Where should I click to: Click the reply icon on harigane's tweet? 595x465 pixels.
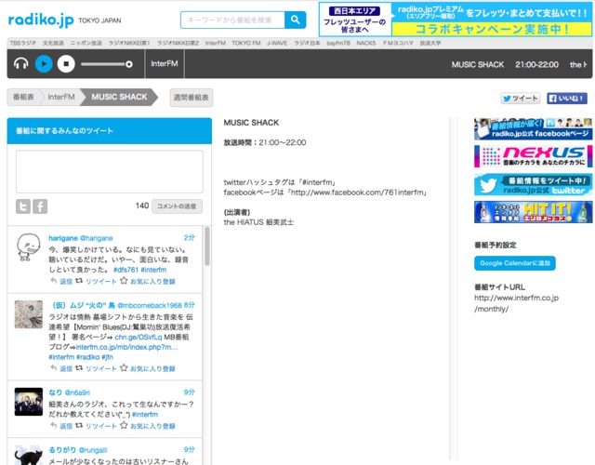[x=61, y=281]
